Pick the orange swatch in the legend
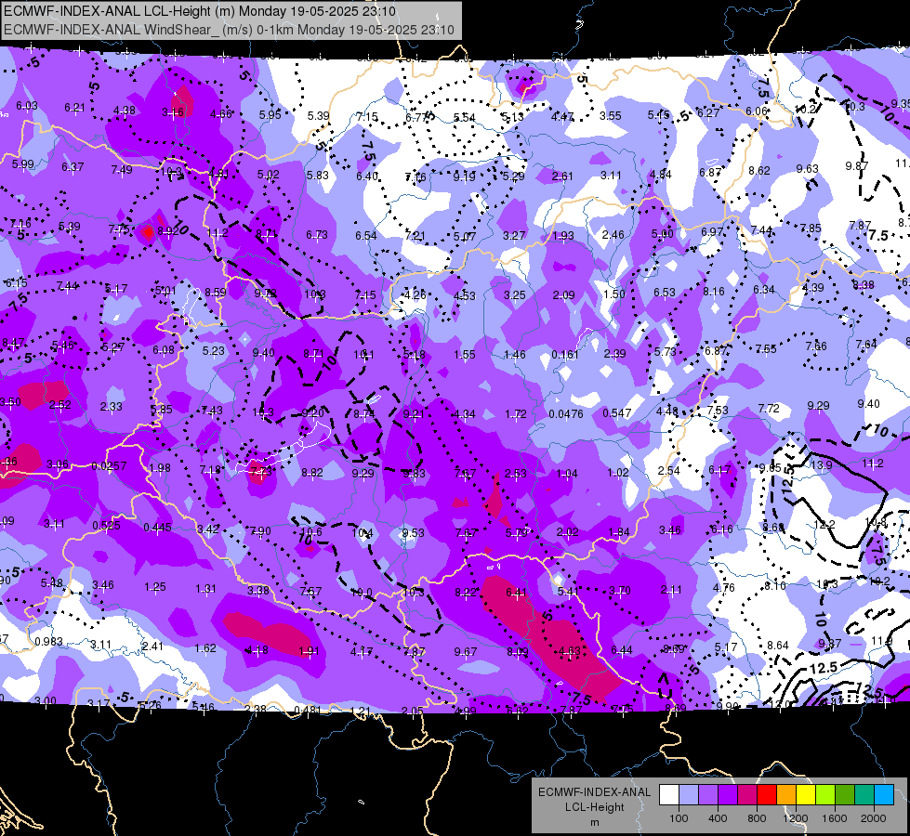 click(786, 794)
